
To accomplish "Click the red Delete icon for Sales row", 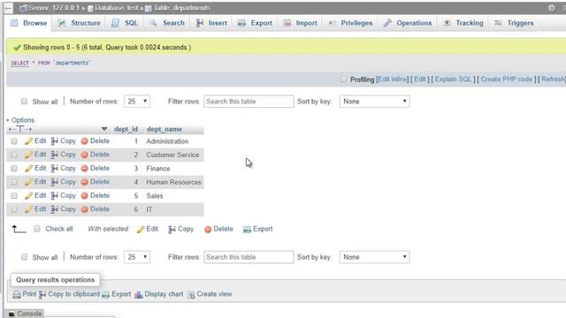I will pyautogui.click(x=85, y=196).
